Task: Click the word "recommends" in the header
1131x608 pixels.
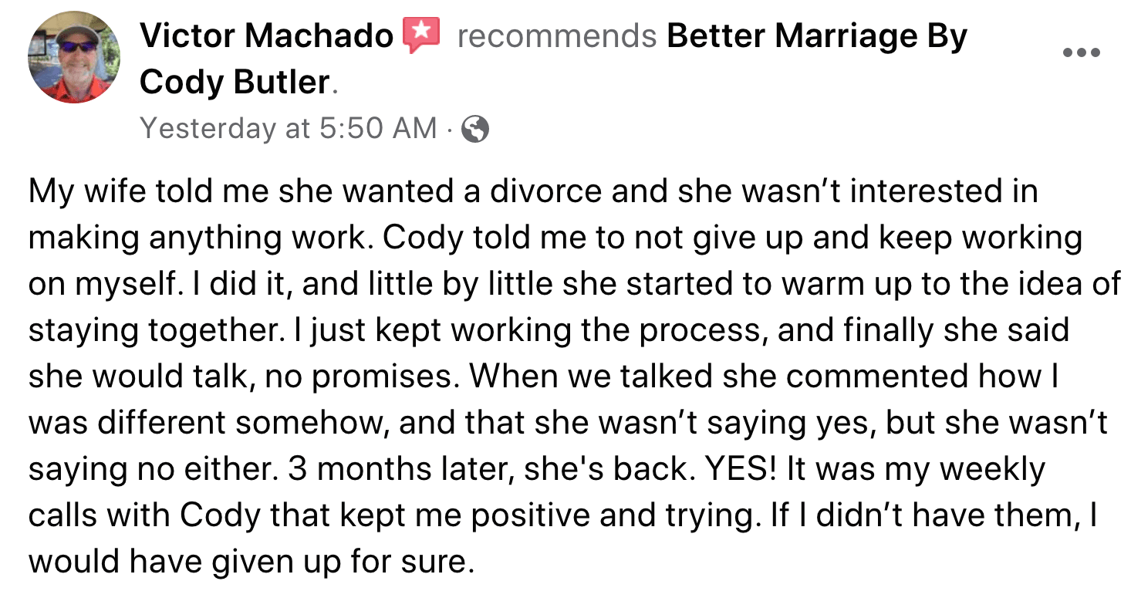Action: tap(556, 36)
